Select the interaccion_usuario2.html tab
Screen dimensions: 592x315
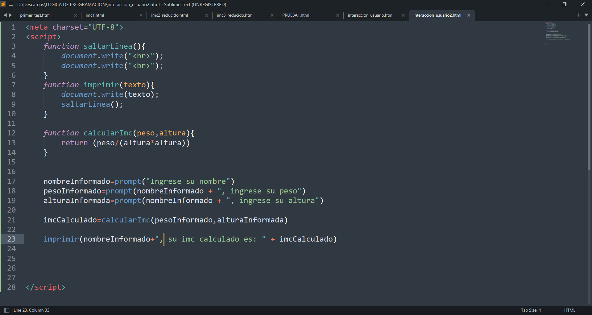point(437,15)
